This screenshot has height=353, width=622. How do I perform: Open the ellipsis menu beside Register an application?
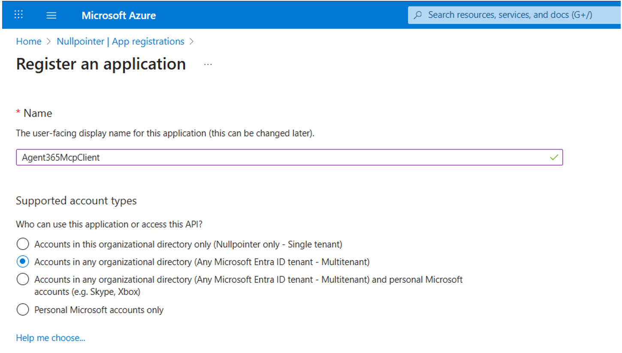point(208,64)
